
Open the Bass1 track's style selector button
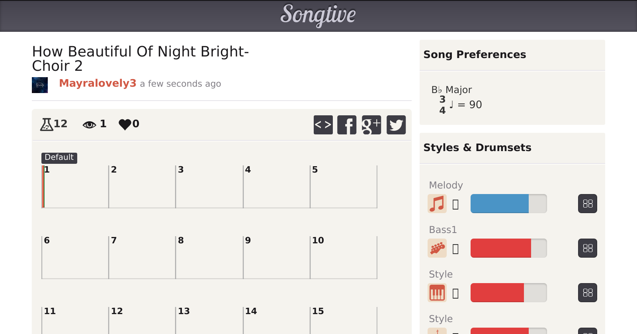pos(588,248)
